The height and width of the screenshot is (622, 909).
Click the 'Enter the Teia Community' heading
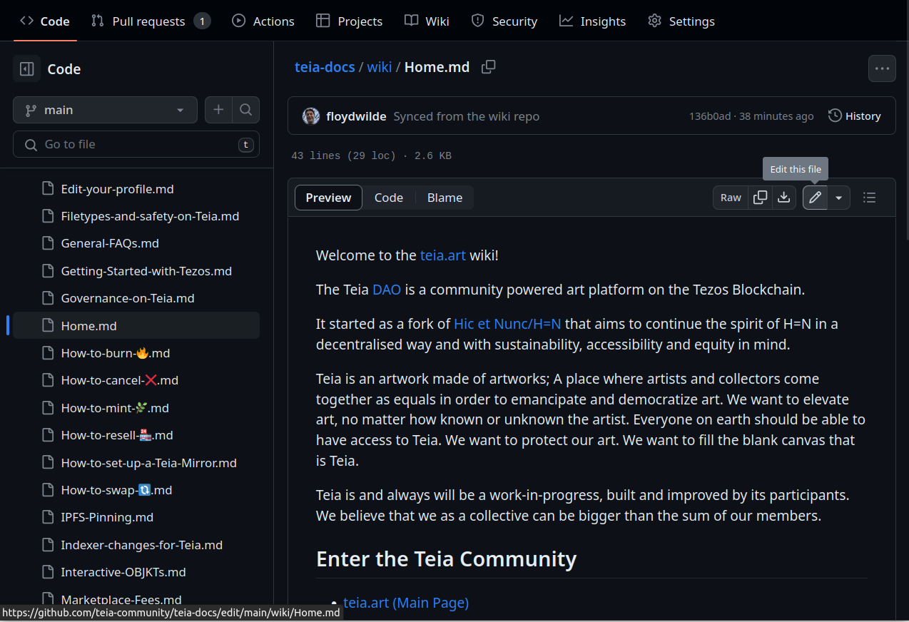point(446,559)
